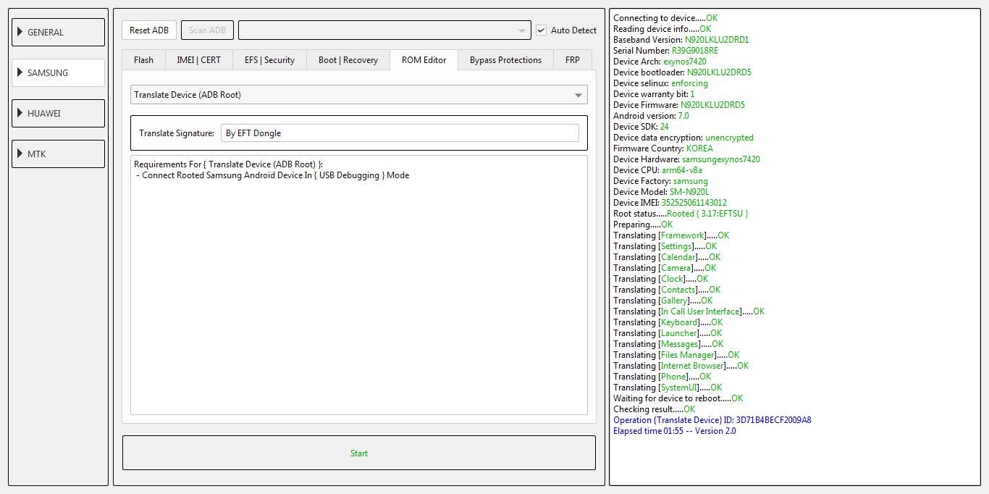Click the Device Factory samsung log line
The height and width of the screenshot is (494, 989).
click(660, 181)
